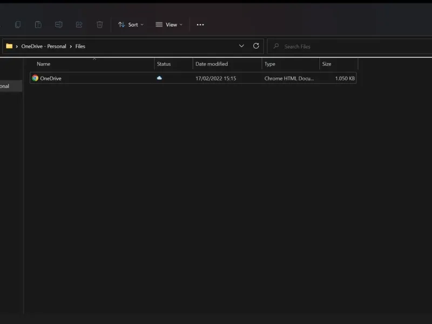
Task: Click the 1.050 KB size cell
Action: coord(345,78)
